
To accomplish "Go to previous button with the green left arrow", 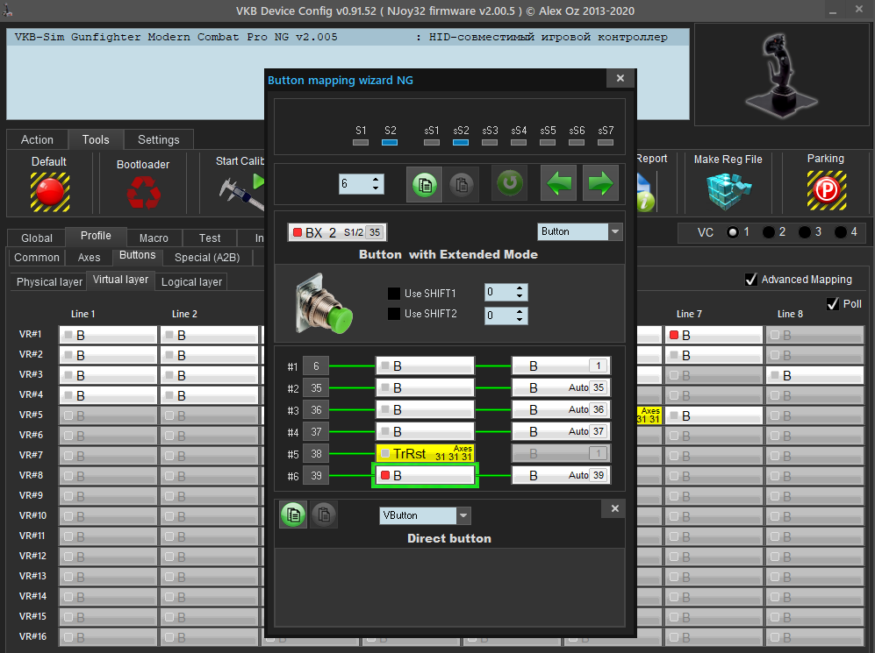I will [x=558, y=182].
